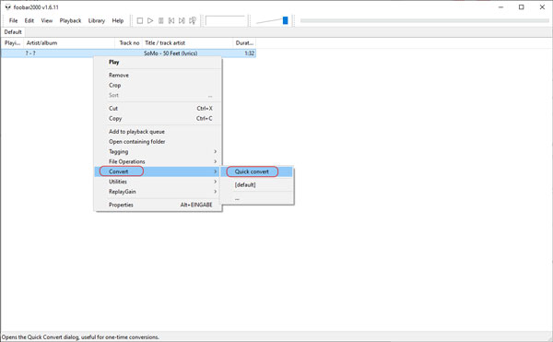
Task: Click the foobar2000 alien icon in title bar
Action: pos(7,7)
